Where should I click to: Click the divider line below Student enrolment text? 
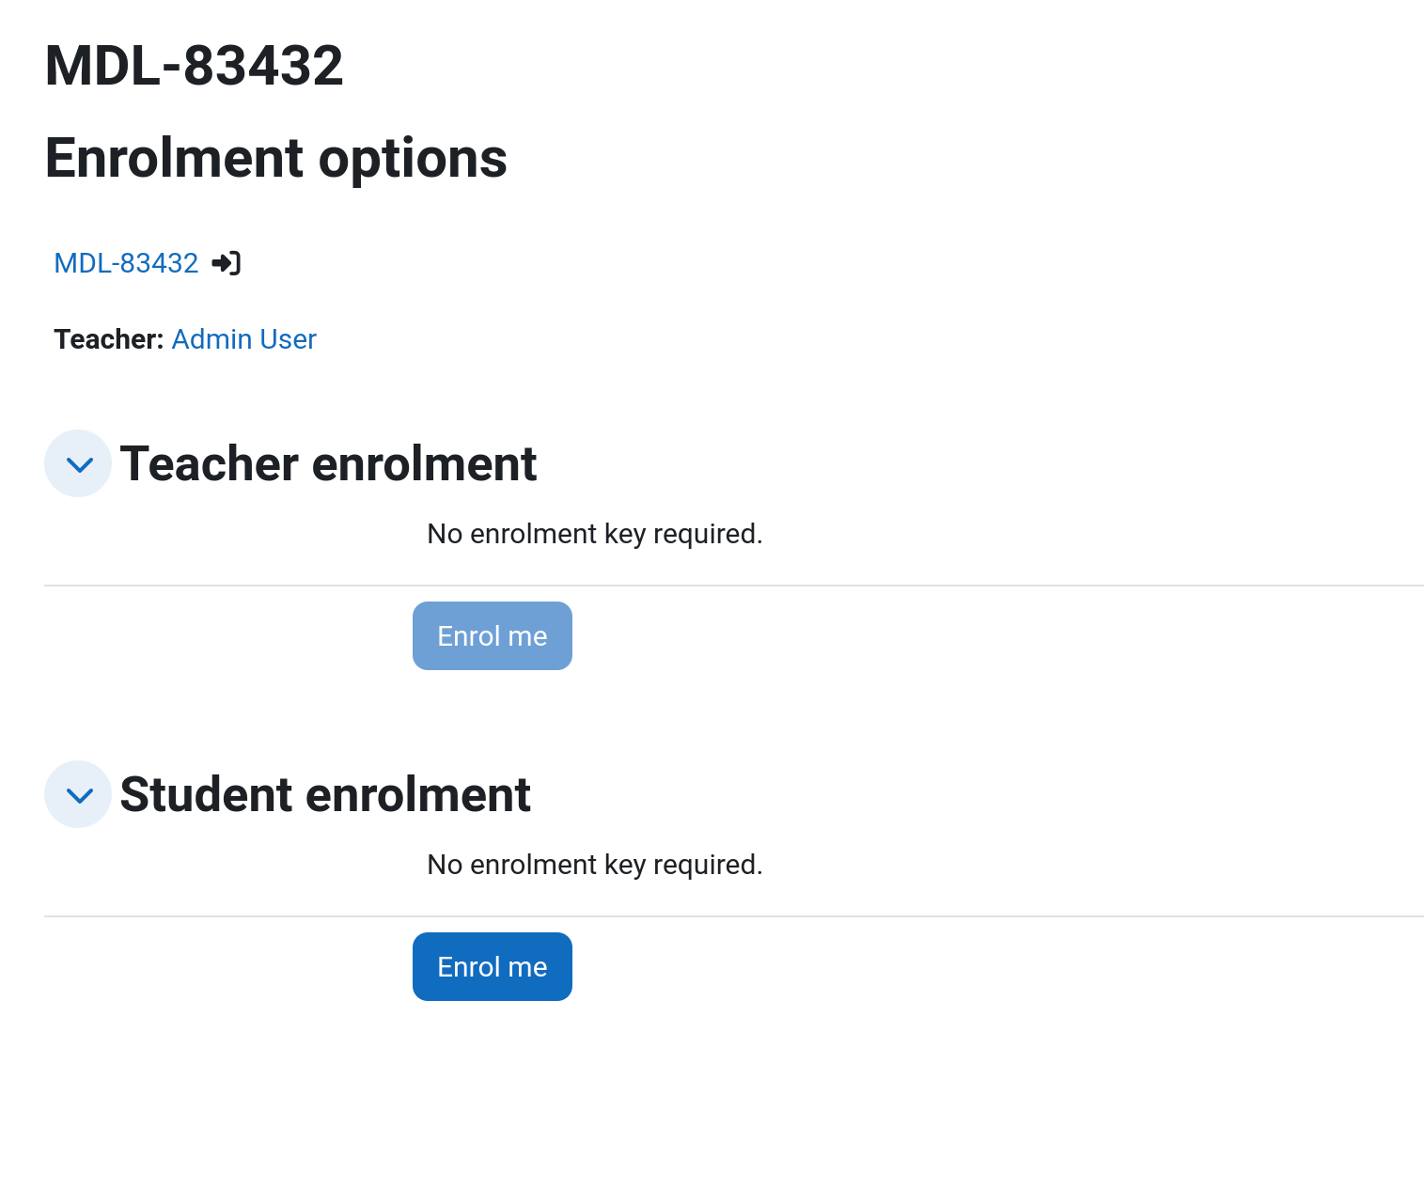[x=734, y=916]
